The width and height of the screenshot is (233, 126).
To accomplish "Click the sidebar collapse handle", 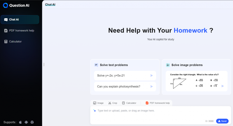I will (44, 64).
